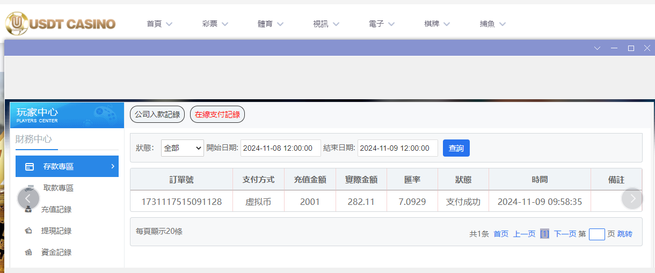Go to 下一页 next page link
The height and width of the screenshot is (273, 655).
click(565, 234)
